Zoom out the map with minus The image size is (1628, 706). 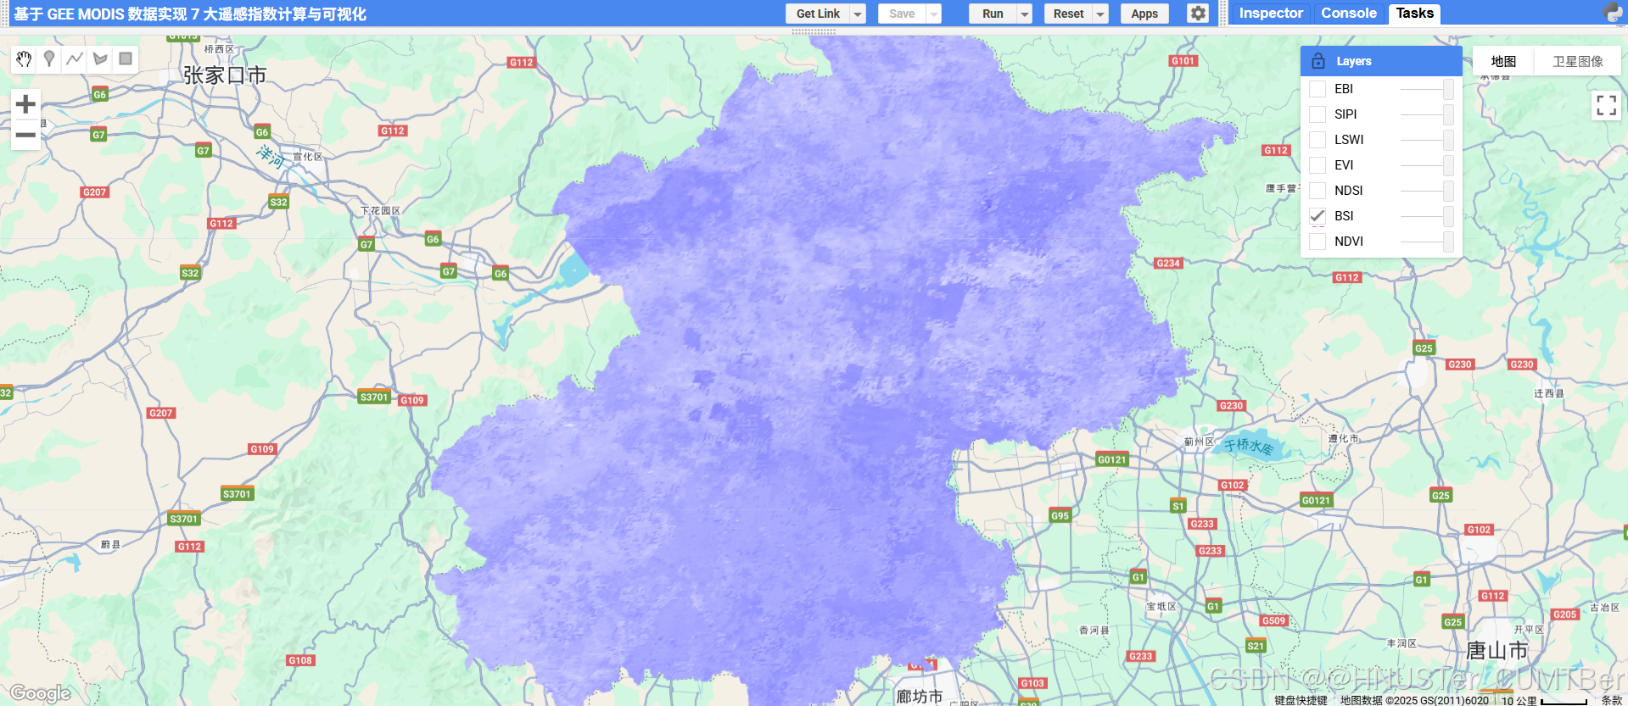(x=25, y=135)
